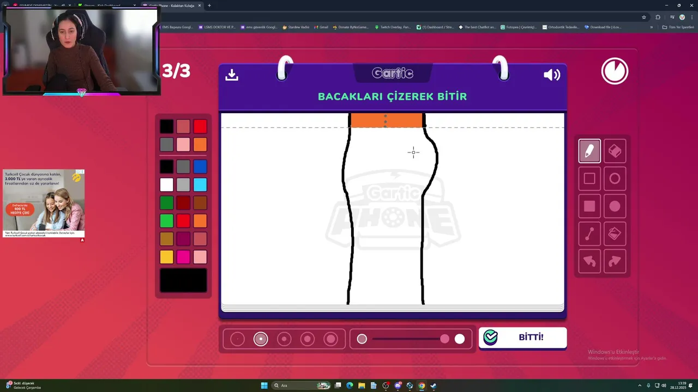Select the fourth brush thickness

point(308,339)
